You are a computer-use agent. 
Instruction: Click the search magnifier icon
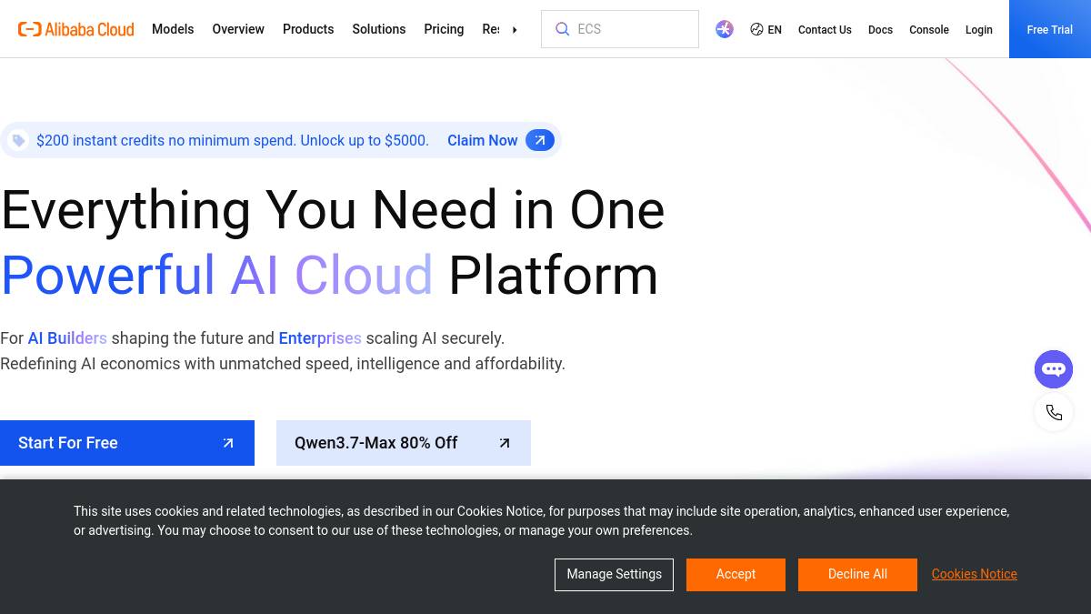click(x=563, y=29)
